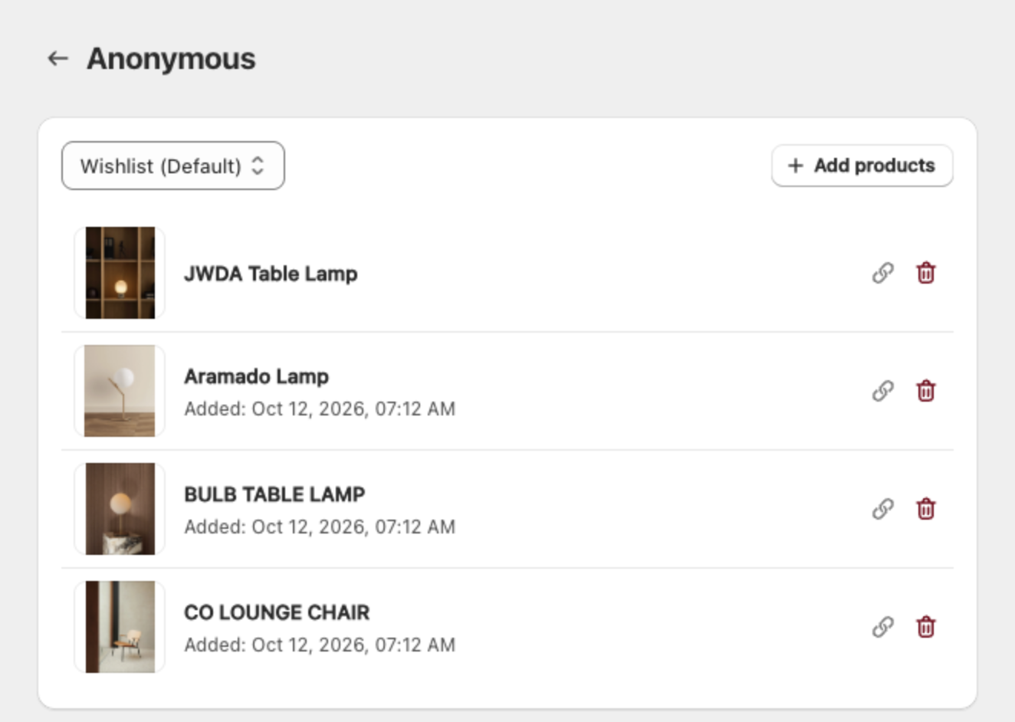The image size is (1015, 722).
Task: Trash the BULB TABLE LAMP item
Action: coord(926,509)
